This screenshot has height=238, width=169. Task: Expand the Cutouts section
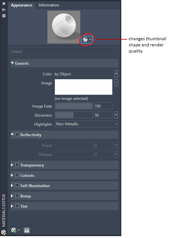tap(12, 175)
